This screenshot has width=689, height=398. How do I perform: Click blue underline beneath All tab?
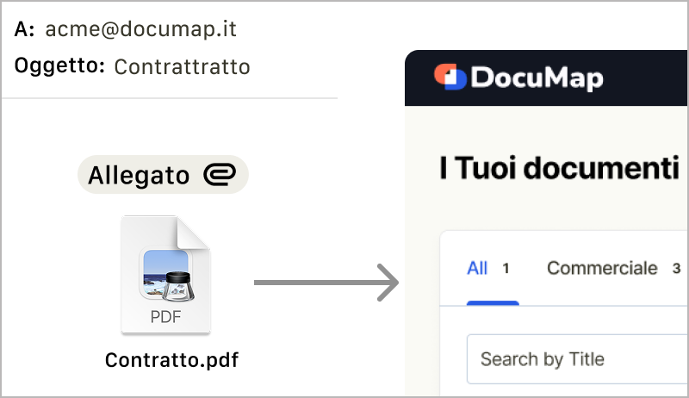[493, 302]
